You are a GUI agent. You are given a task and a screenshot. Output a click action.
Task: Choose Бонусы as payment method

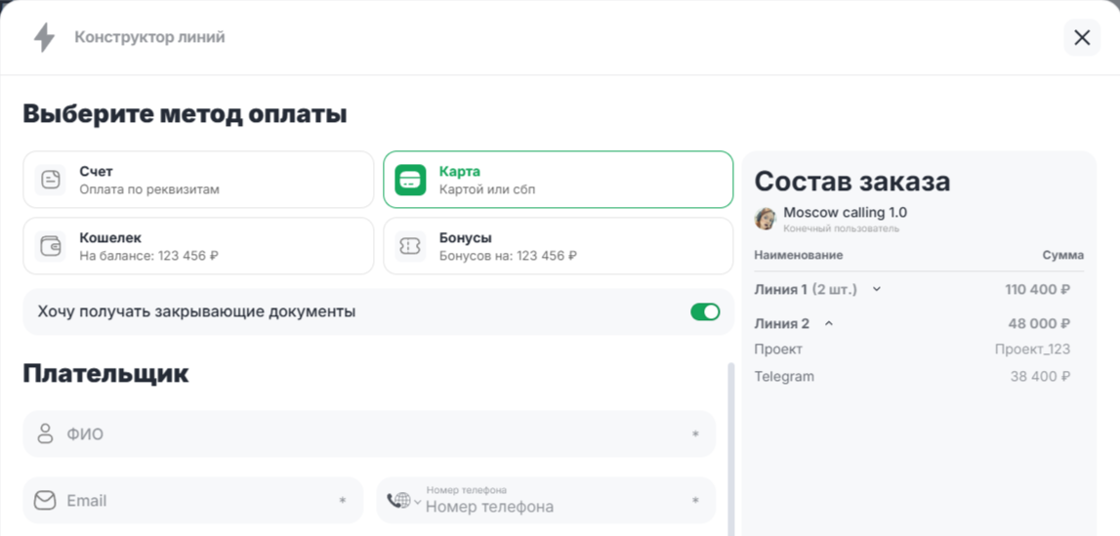coord(558,246)
